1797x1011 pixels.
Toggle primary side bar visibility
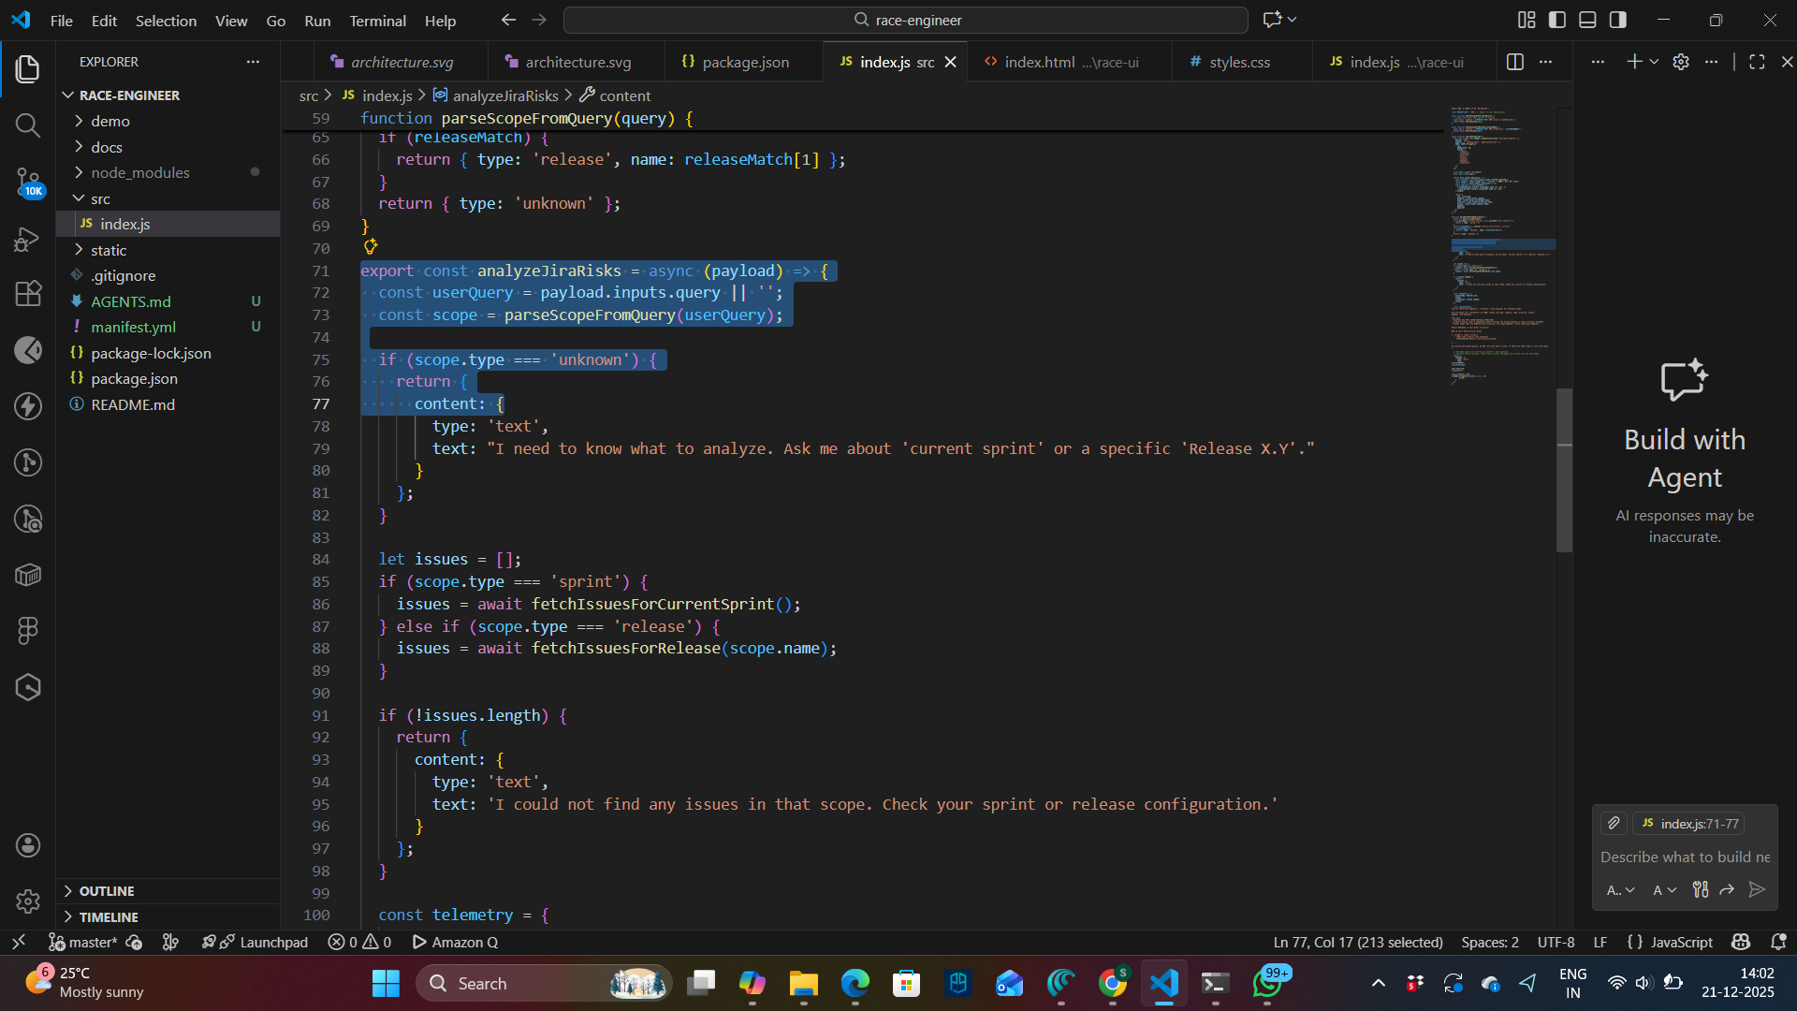pyautogui.click(x=1557, y=20)
